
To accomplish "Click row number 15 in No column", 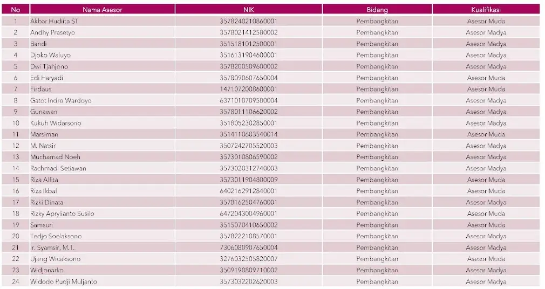I will tap(16, 180).
